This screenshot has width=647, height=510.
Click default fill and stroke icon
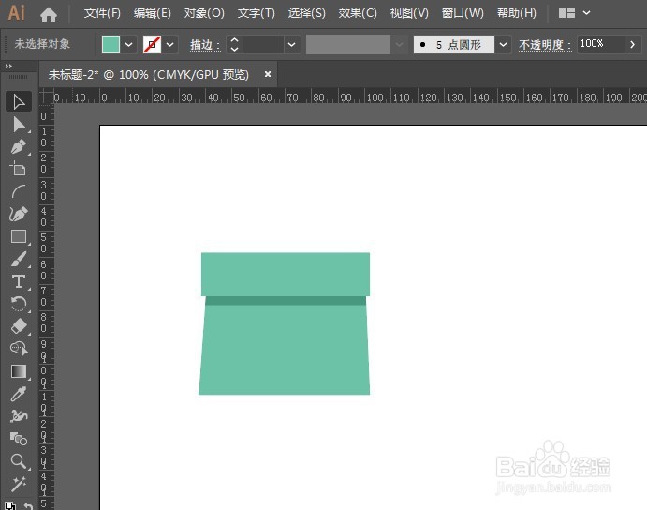[x=10, y=505]
